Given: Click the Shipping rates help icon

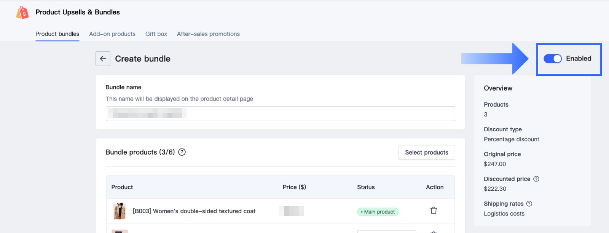Looking at the screenshot, I should point(529,204).
